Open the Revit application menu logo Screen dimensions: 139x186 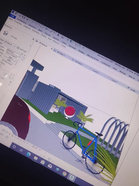(x=13, y=12)
